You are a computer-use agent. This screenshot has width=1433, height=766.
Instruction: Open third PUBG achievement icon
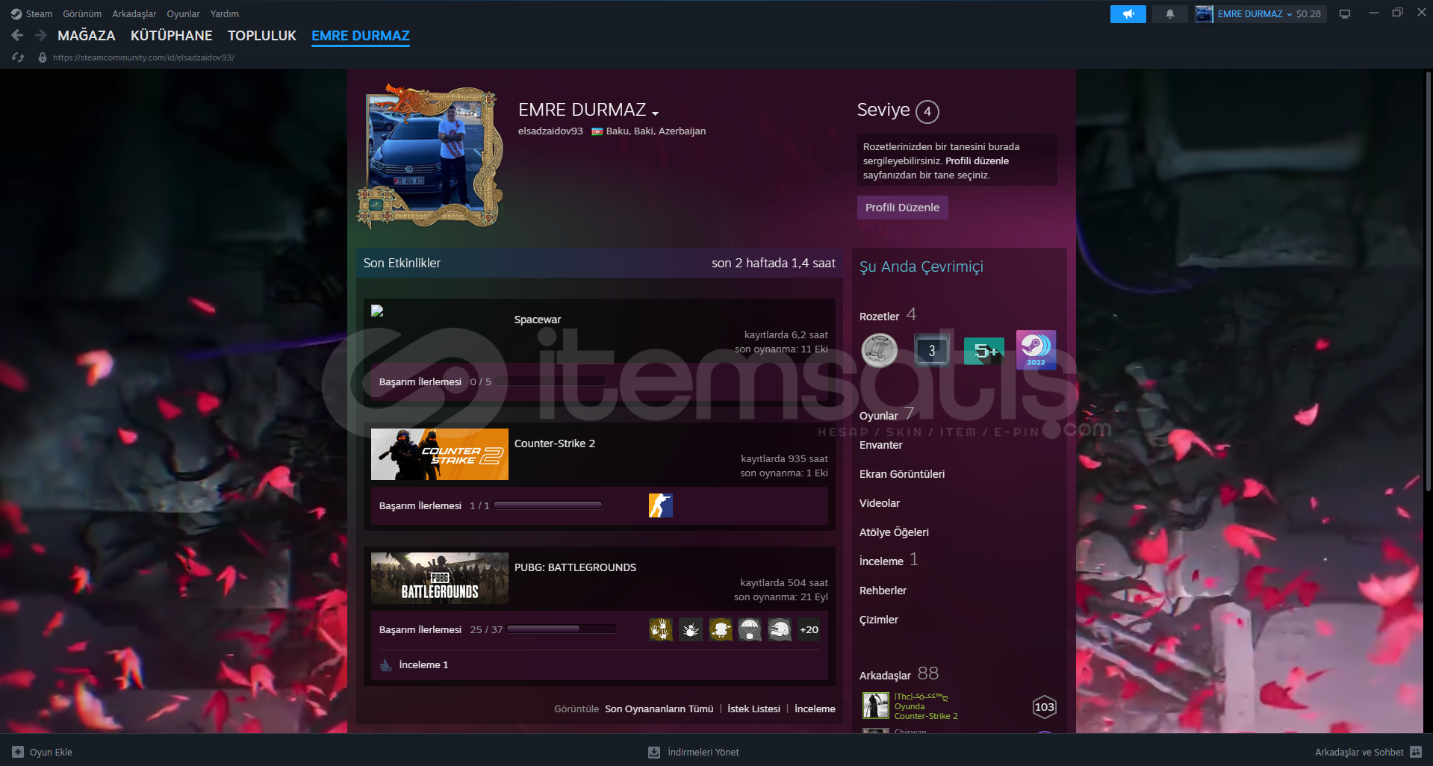[x=721, y=629]
